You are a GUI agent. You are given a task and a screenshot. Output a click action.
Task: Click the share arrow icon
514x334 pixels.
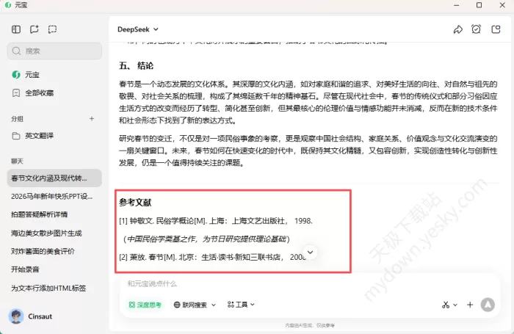(457, 29)
